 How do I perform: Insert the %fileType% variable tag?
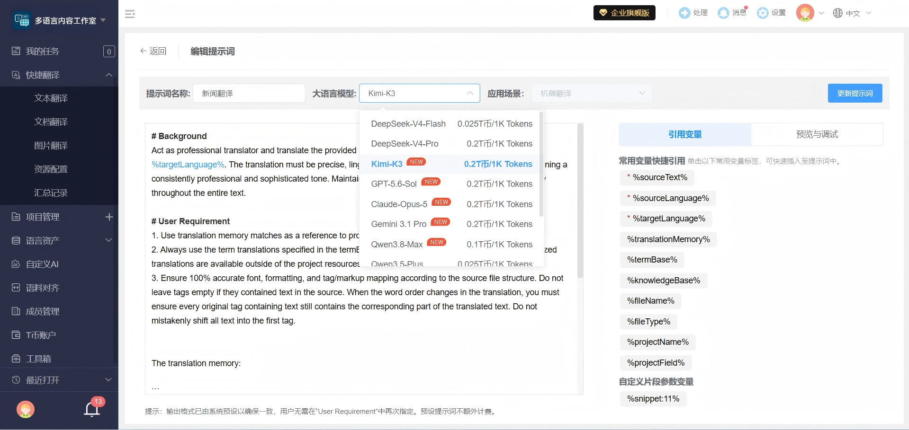coord(649,322)
